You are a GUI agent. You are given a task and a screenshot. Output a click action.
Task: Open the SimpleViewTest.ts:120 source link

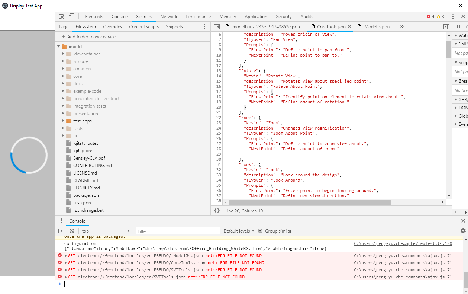click(403, 243)
